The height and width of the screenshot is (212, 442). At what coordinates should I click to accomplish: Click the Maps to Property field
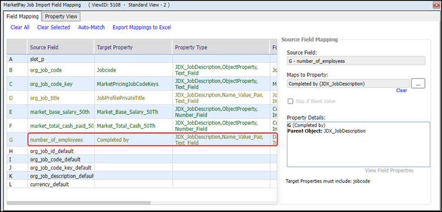click(348, 84)
